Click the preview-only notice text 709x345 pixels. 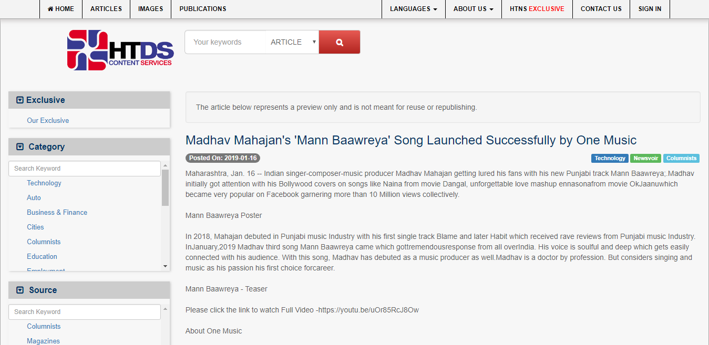[336, 107]
